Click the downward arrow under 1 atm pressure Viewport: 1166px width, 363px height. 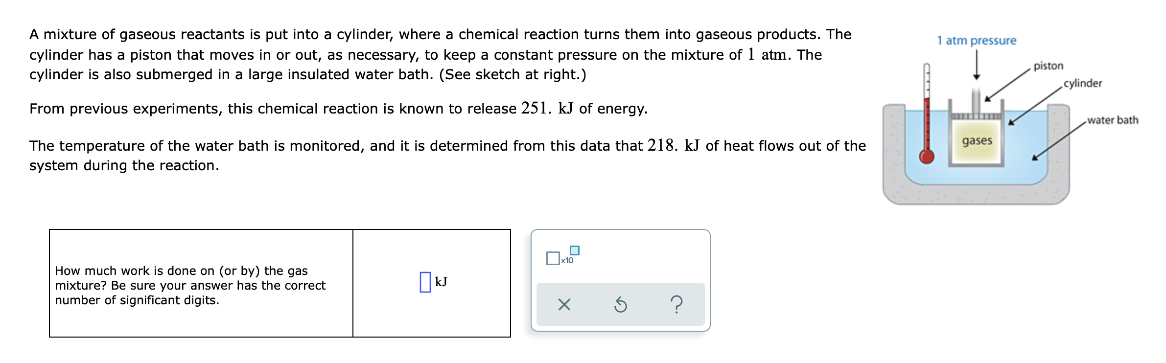coord(977,65)
